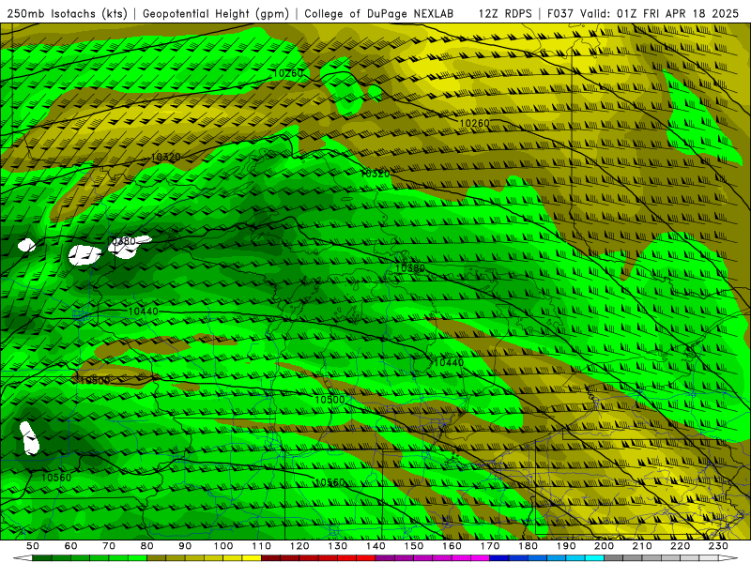Click the leftmost 10560 contour label
The image size is (751, 563).
(56, 478)
